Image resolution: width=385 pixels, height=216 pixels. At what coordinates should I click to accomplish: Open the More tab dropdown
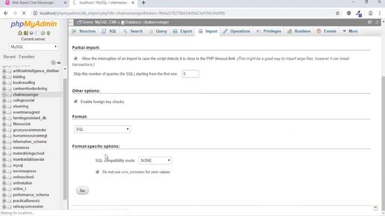coord(350,31)
